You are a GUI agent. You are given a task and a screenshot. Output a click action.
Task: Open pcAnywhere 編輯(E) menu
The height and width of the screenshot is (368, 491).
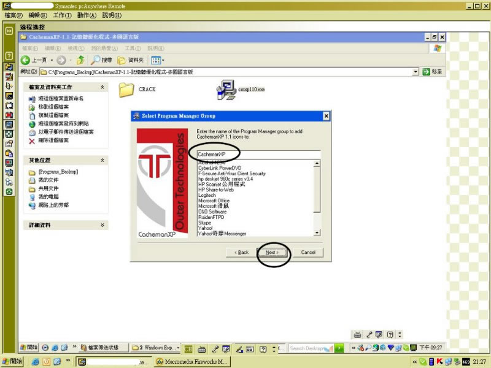pos(38,15)
